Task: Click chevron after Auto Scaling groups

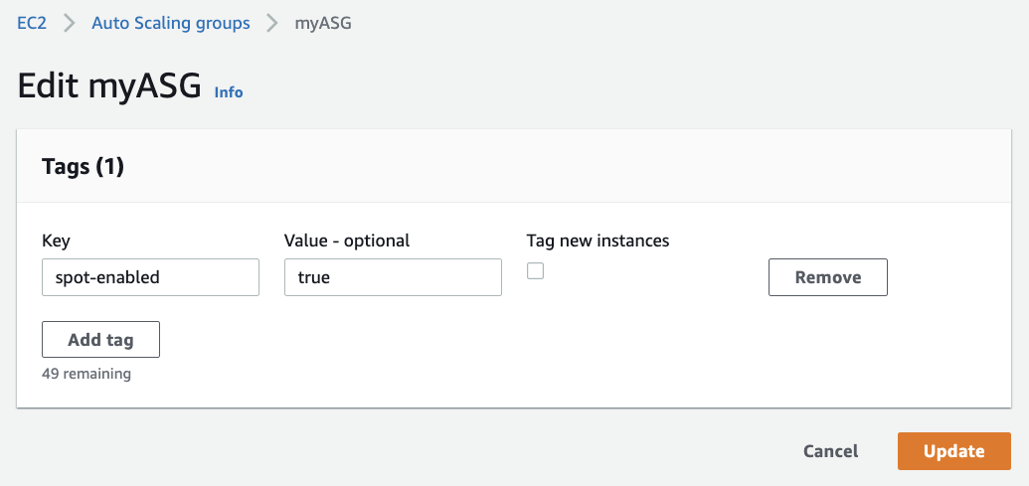Action: pyautogui.click(x=272, y=23)
